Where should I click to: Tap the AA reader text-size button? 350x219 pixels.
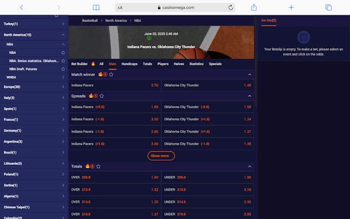click(120, 8)
